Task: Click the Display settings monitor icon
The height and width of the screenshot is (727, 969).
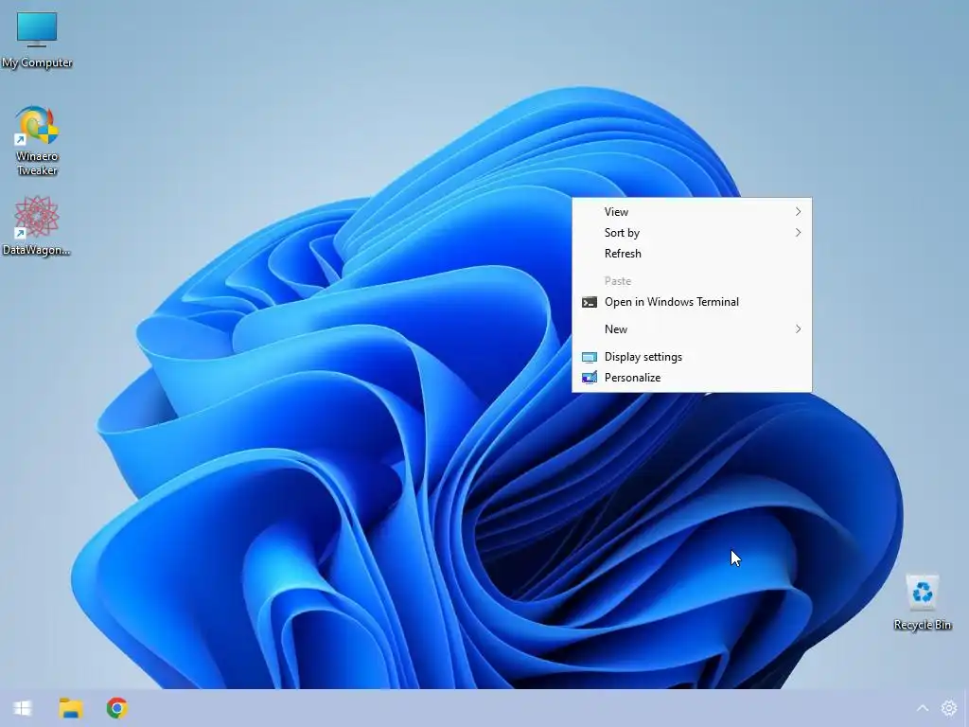Action: click(x=590, y=357)
